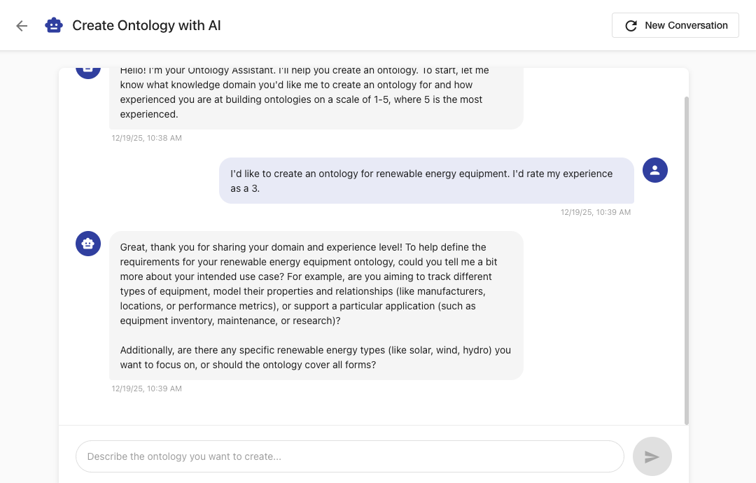Click the bot avatar beside the use-case question
Screen dimensions: 756x483
click(88, 244)
